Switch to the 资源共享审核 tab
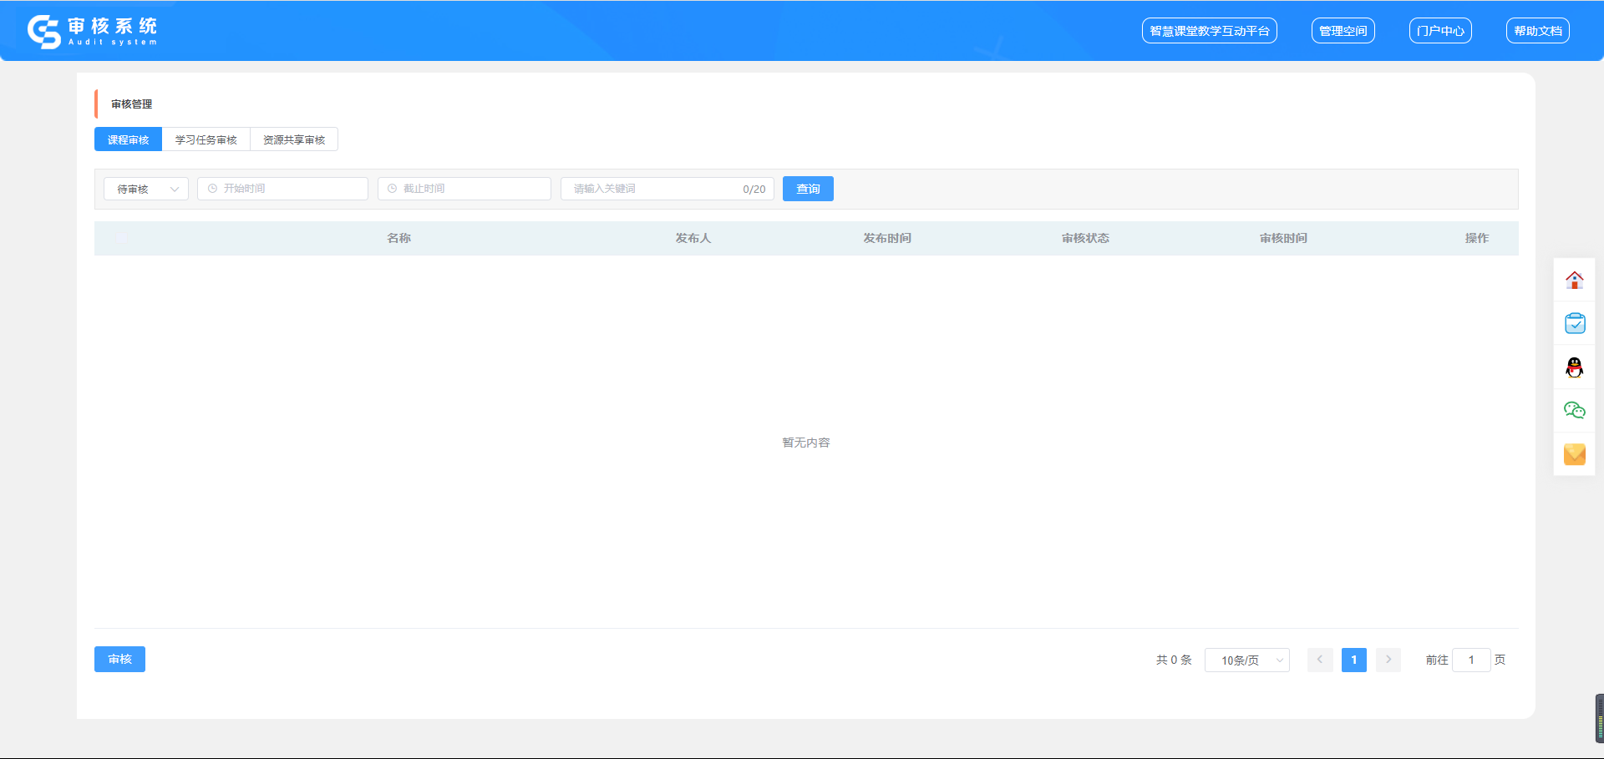 (x=294, y=139)
